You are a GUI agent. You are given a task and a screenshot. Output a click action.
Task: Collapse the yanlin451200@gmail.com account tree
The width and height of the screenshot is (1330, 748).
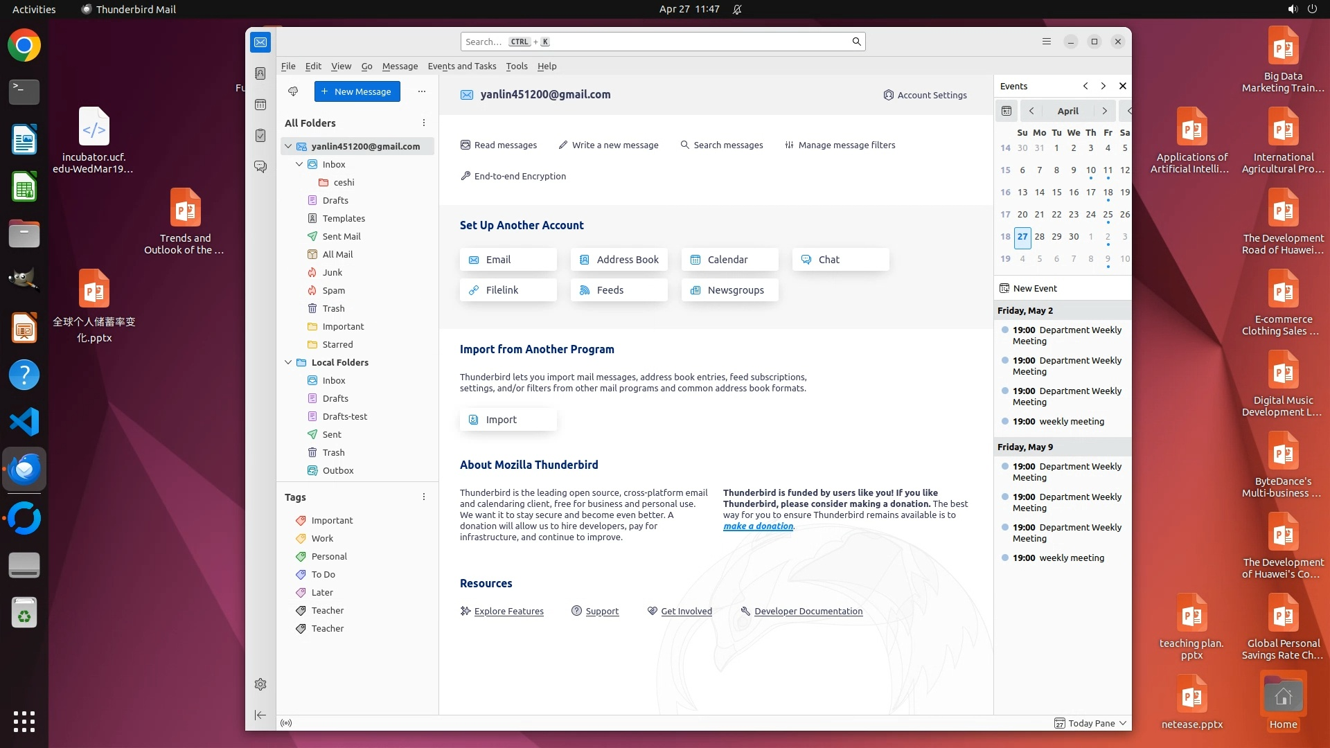click(x=288, y=146)
